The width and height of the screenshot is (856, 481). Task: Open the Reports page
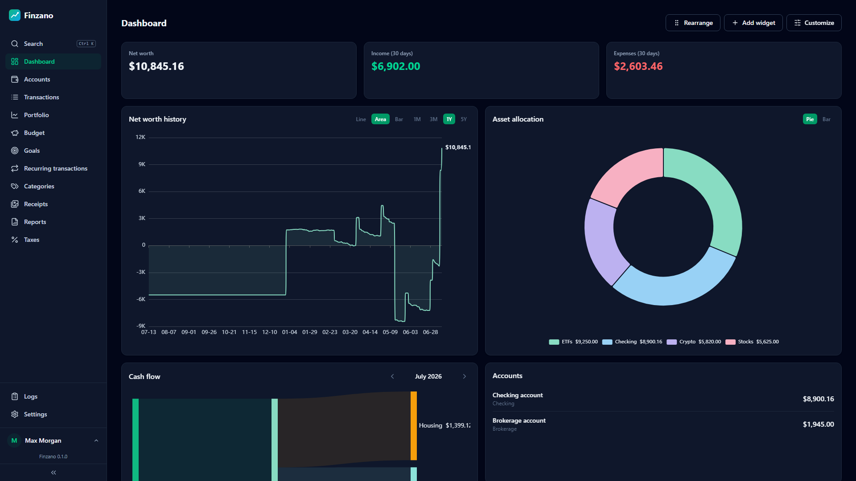(x=53, y=222)
